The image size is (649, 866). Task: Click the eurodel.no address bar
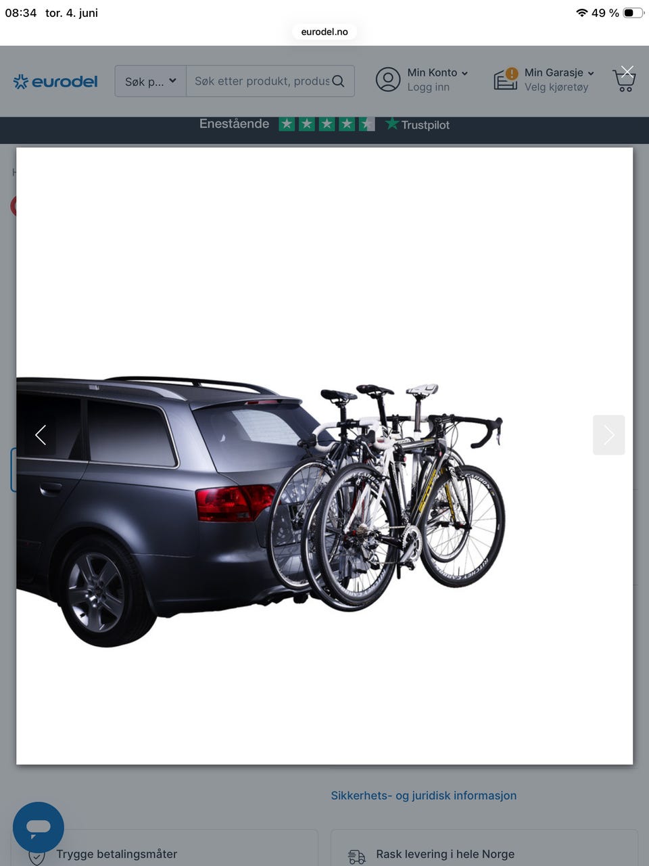pyautogui.click(x=324, y=32)
